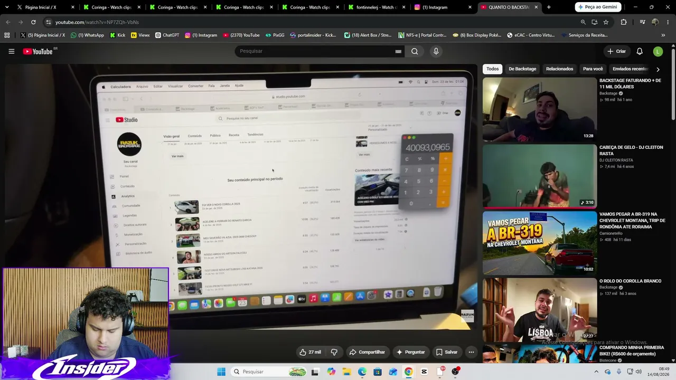Select the Todos filter chip
Image resolution: width=676 pixels, height=380 pixels.
(493, 69)
